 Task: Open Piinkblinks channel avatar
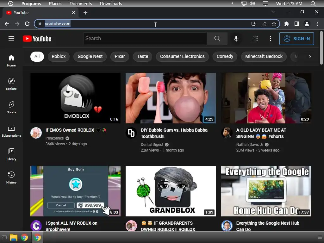pyautogui.click(x=36, y=133)
